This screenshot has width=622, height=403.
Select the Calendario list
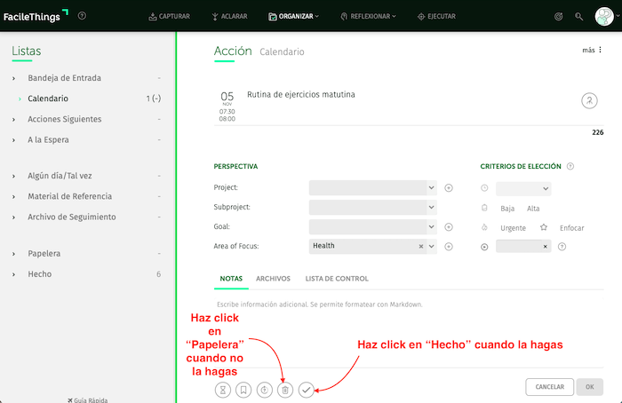[x=48, y=99]
